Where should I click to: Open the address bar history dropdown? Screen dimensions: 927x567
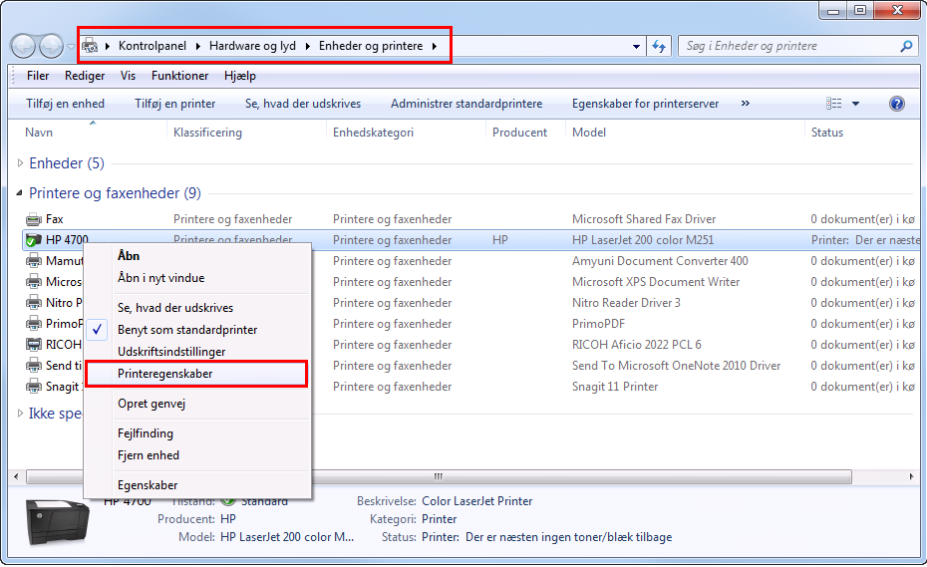point(636,46)
